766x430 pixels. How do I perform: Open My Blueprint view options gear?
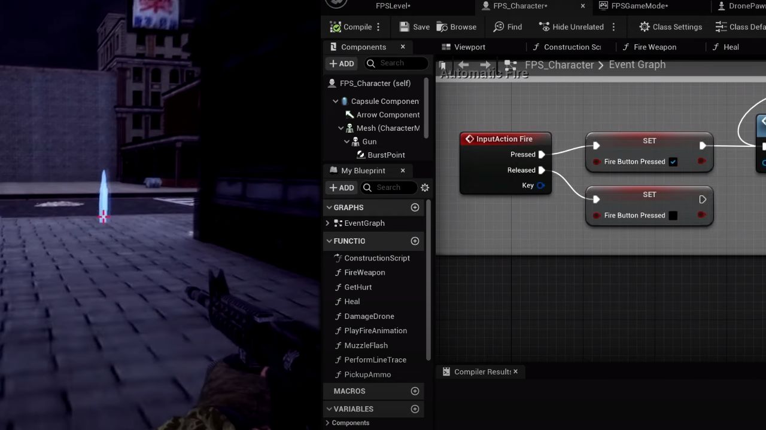pos(425,188)
